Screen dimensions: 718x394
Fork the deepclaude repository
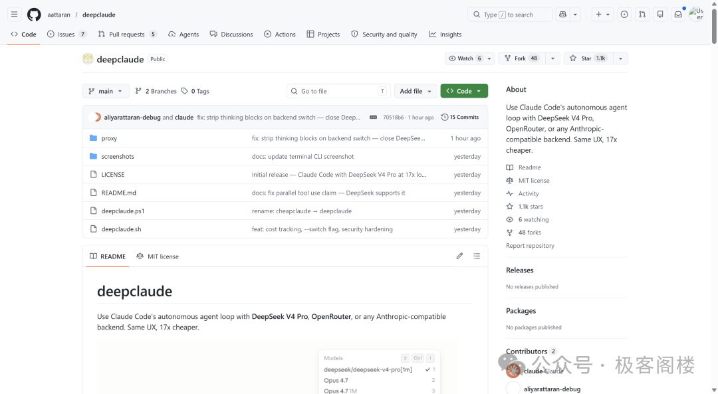point(522,58)
